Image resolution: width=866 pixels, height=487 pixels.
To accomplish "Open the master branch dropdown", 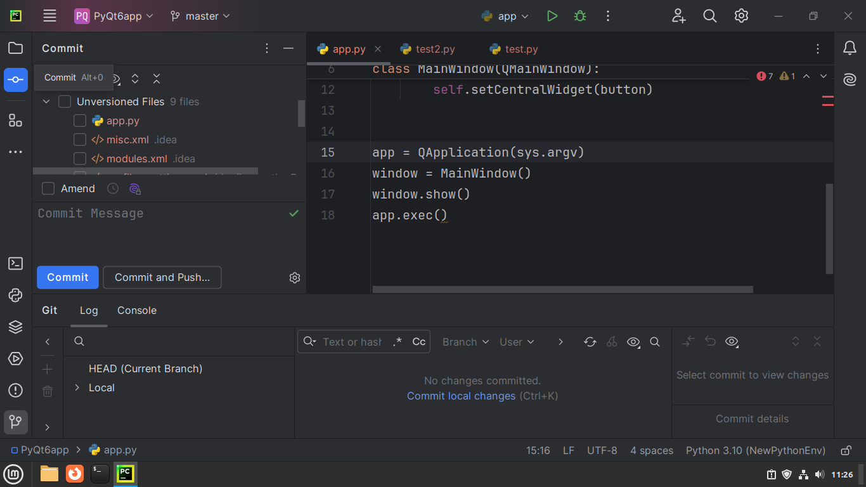I will 200,16.
